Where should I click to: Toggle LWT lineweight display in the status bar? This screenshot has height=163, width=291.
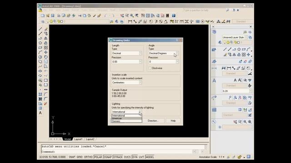pos(141,157)
